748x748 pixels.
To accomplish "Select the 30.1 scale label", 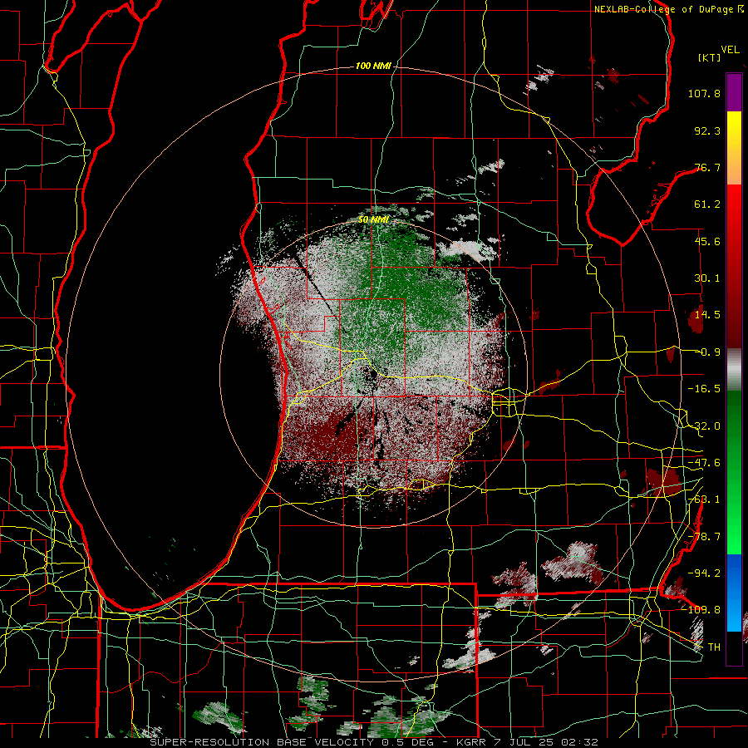I will [x=707, y=278].
